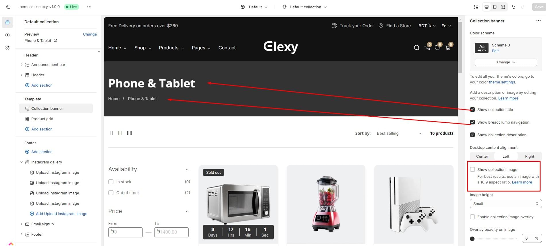Click the exit editor back icon
This screenshot has width=546, height=246.
[8, 7]
